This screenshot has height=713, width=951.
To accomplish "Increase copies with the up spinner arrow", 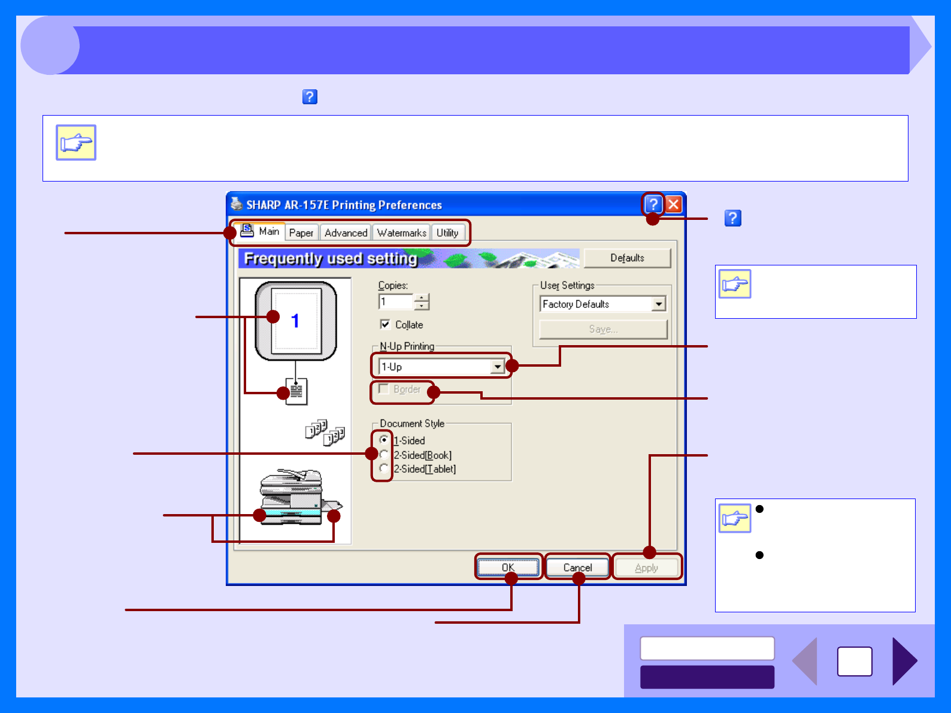I will pos(422,298).
